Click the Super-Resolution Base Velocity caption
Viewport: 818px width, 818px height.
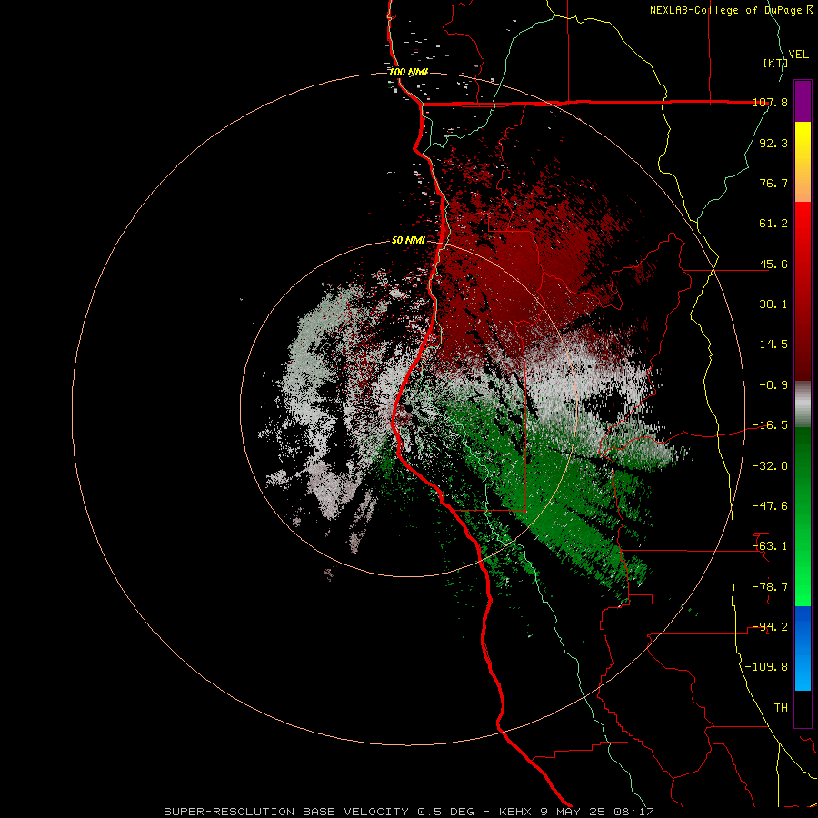point(408,812)
